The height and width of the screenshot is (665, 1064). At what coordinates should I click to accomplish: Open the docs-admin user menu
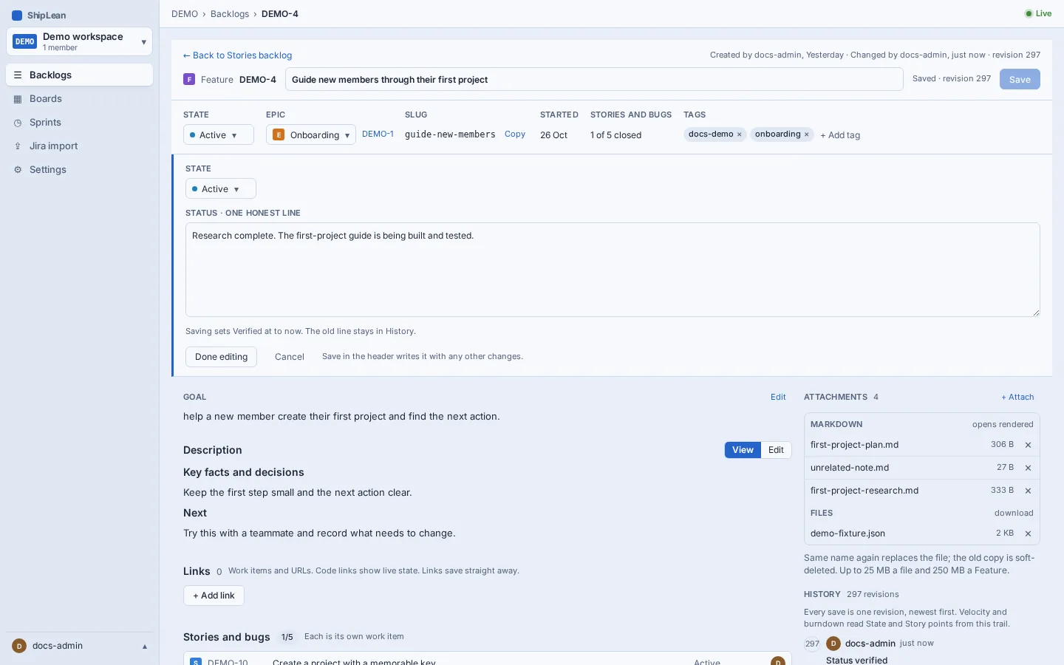[x=79, y=646]
